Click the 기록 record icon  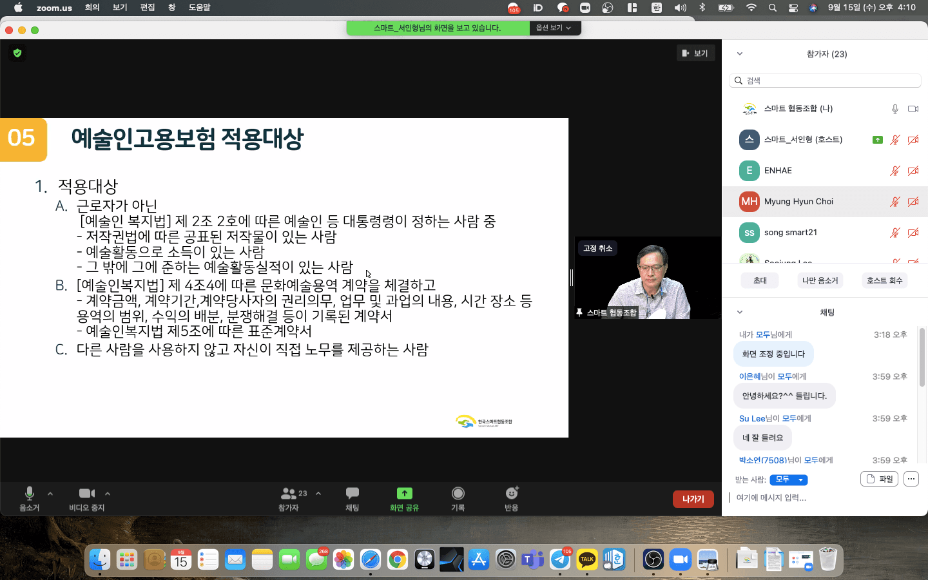pos(458,493)
